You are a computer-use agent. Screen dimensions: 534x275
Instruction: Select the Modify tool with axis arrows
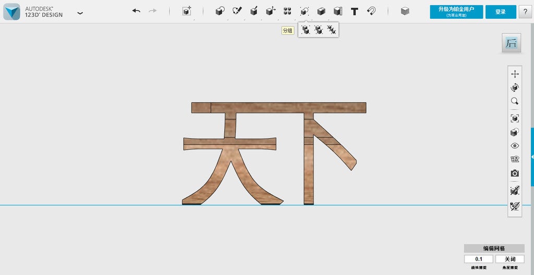271,11
